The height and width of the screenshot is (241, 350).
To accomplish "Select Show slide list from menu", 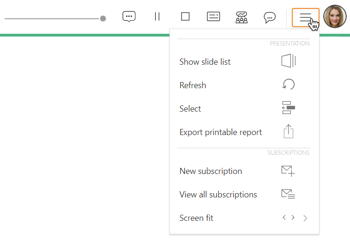I will click(205, 62).
